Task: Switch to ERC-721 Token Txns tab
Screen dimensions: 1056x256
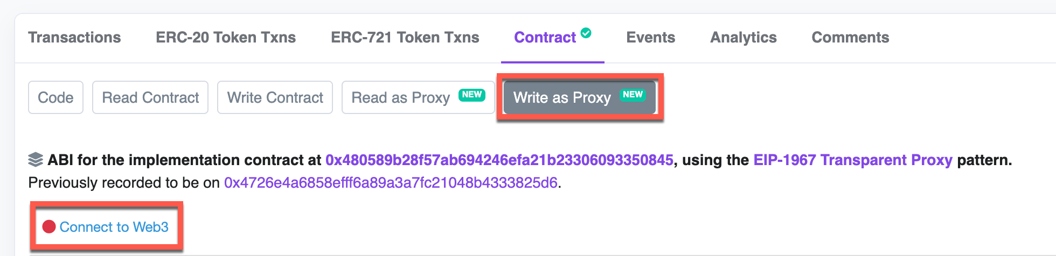Action: (405, 37)
